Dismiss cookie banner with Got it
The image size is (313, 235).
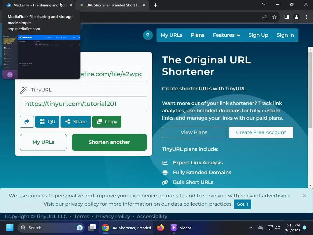[x=242, y=204]
